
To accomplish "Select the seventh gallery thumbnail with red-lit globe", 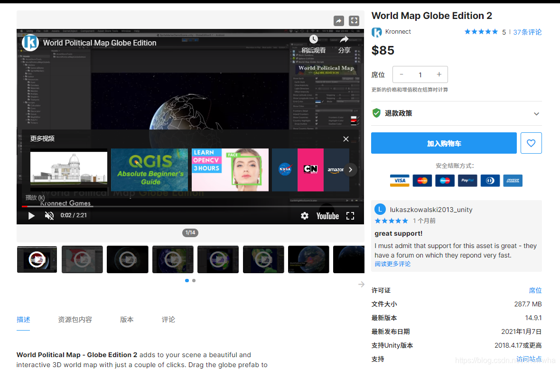I will pyautogui.click(x=308, y=259).
